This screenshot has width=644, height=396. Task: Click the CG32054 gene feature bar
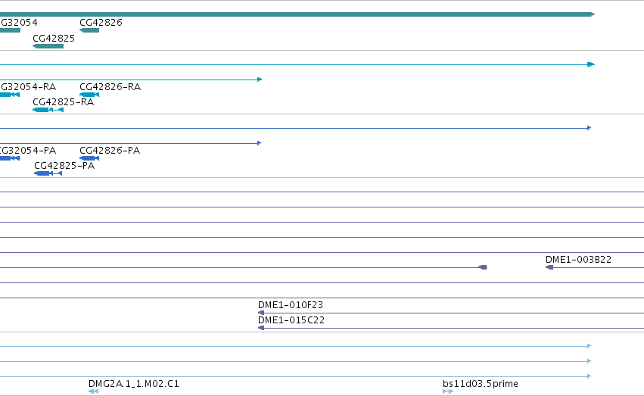[10, 30]
